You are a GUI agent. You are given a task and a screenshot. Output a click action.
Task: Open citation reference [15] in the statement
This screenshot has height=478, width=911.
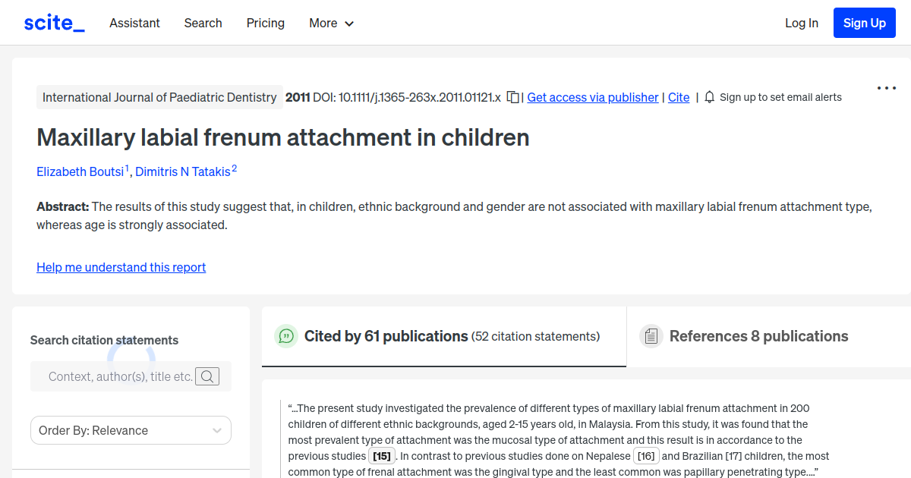[x=382, y=455]
